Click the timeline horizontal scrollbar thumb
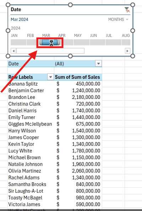This screenshot has height=211, width=142. 50,51
